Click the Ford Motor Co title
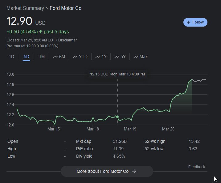This screenshot has height=183, width=221. (x=66, y=8)
